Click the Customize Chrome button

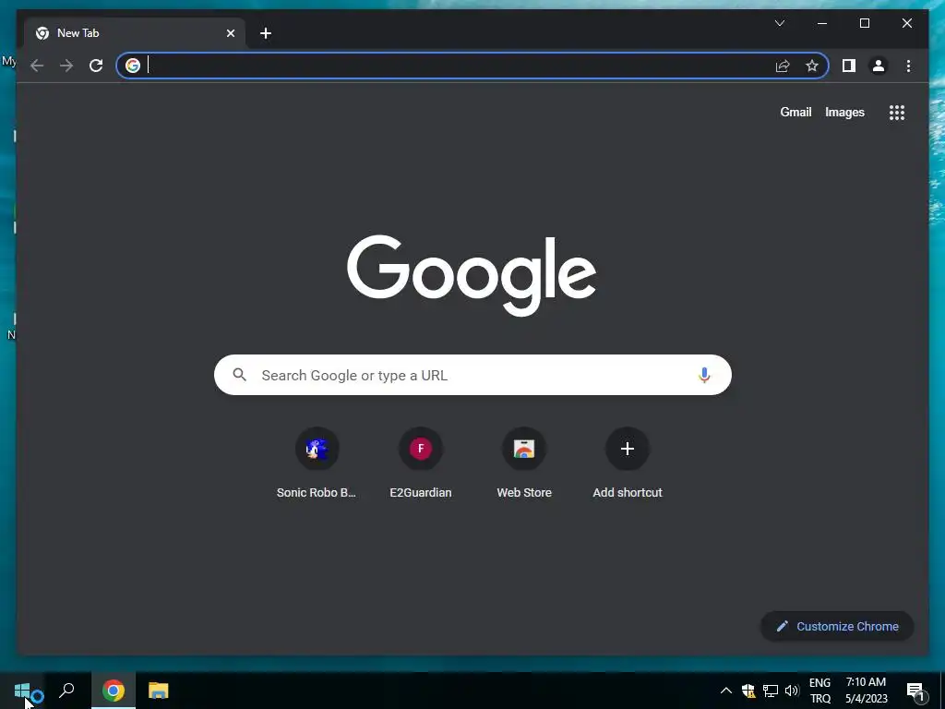coord(837,627)
